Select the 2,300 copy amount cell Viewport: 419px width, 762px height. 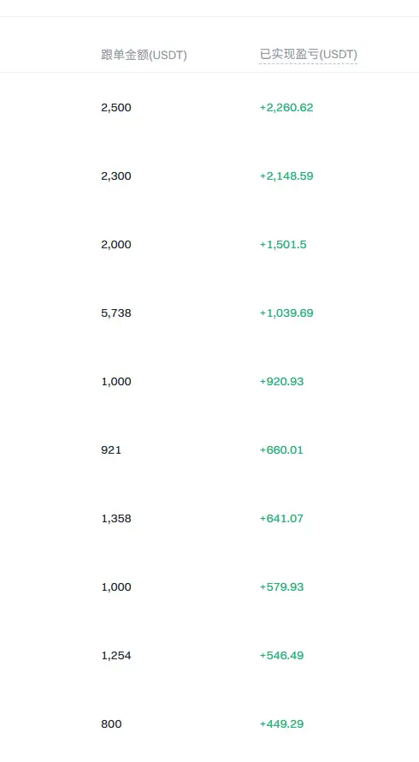[116, 176]
